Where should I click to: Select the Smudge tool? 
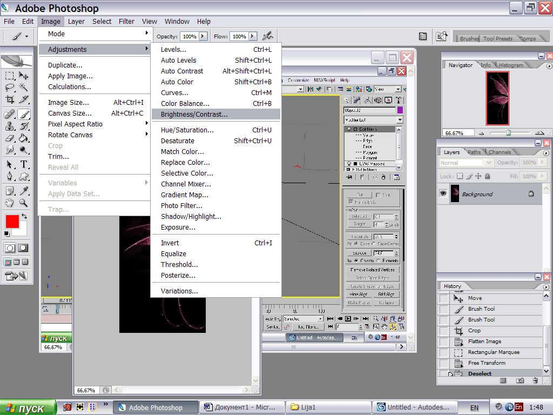click(x=10, y=150)
